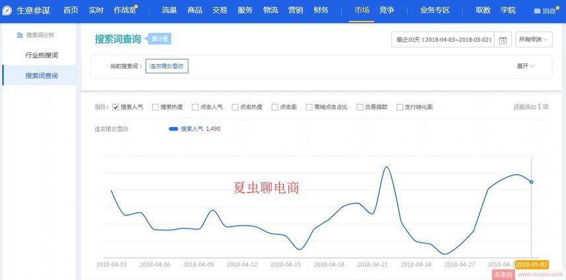Open the 流量 menu in top navigation
The image size is (566, 280).
169,11
